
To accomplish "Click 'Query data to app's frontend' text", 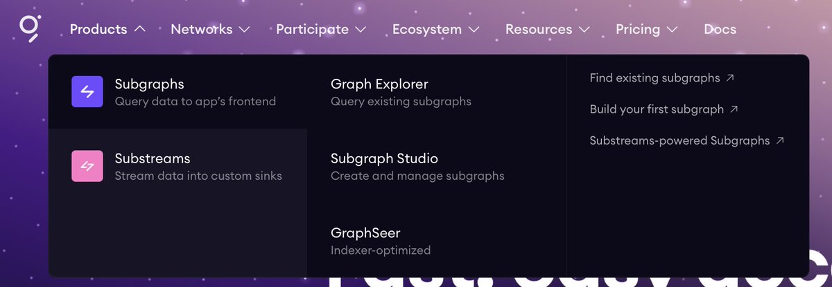I will click(196, 102).
